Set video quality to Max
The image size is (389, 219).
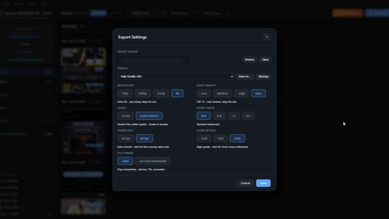(258, 93)
